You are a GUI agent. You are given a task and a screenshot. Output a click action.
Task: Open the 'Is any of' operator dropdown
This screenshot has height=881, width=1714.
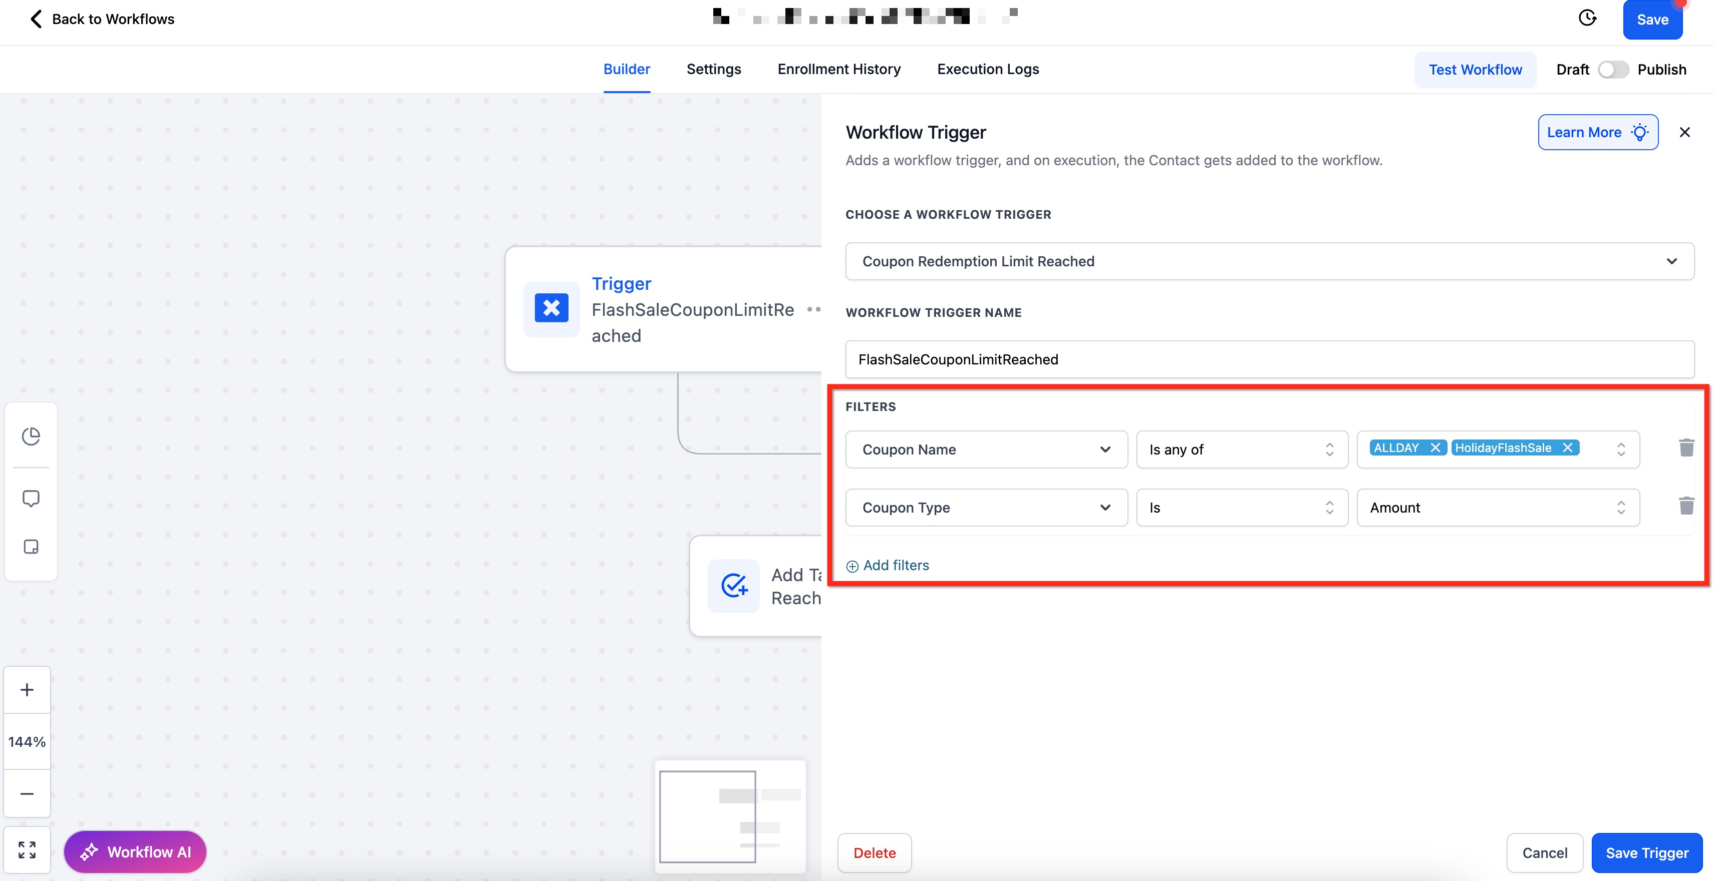pyautogui.click(x=1241, y=450)
